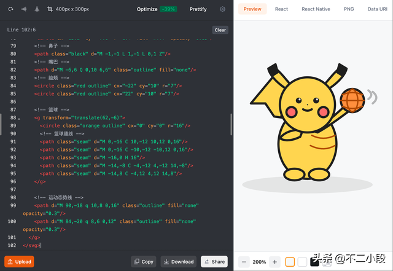Click the empty line 86 in editor
The image size is (393, 271).
click(x=125, y=102)
